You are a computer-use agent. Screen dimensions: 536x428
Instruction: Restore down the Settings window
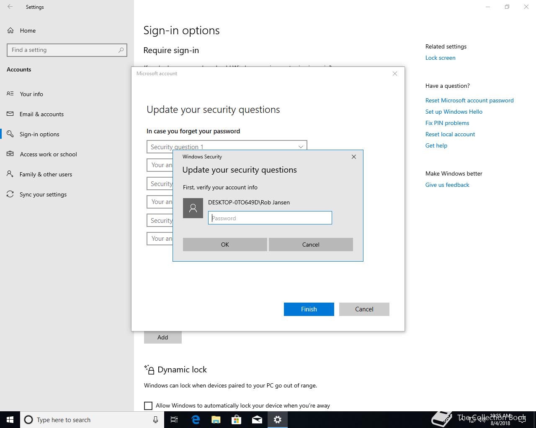(507, 7)
